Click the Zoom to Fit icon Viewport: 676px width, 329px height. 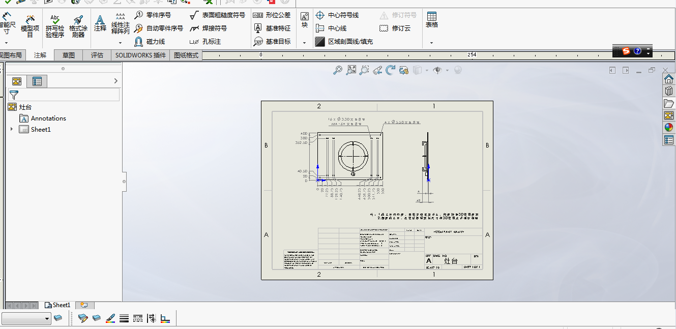point(351,71)
